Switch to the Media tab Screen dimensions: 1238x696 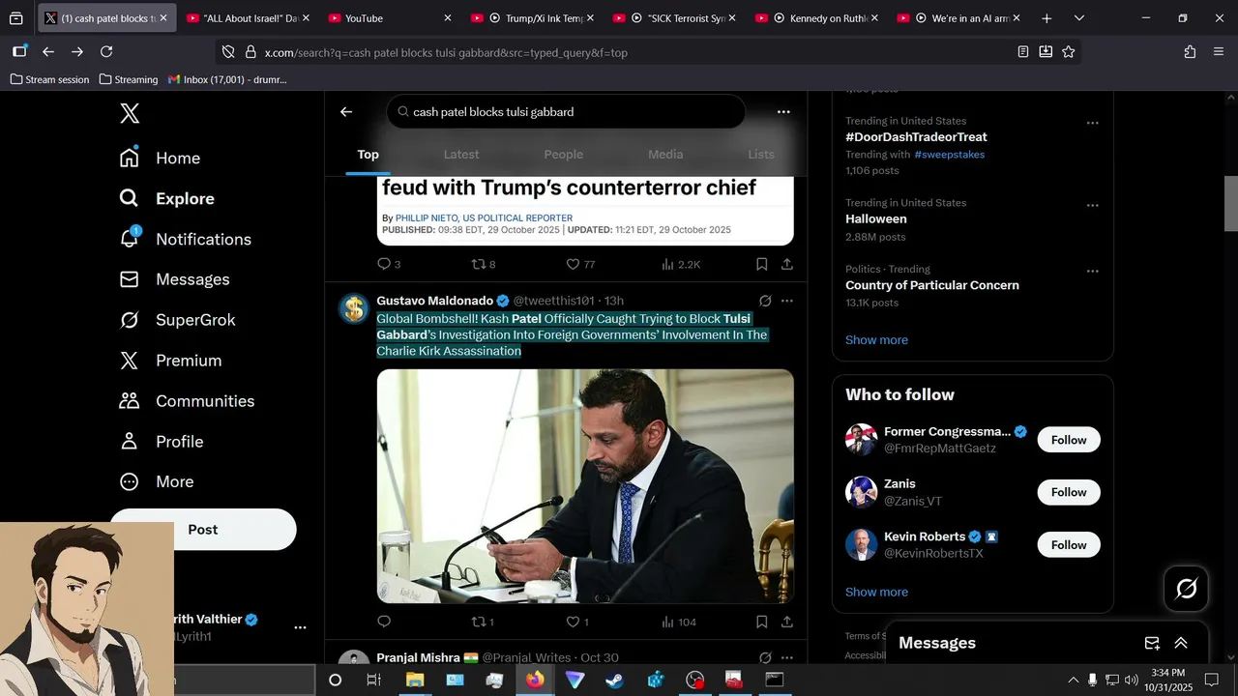click(x=665, y=155)
